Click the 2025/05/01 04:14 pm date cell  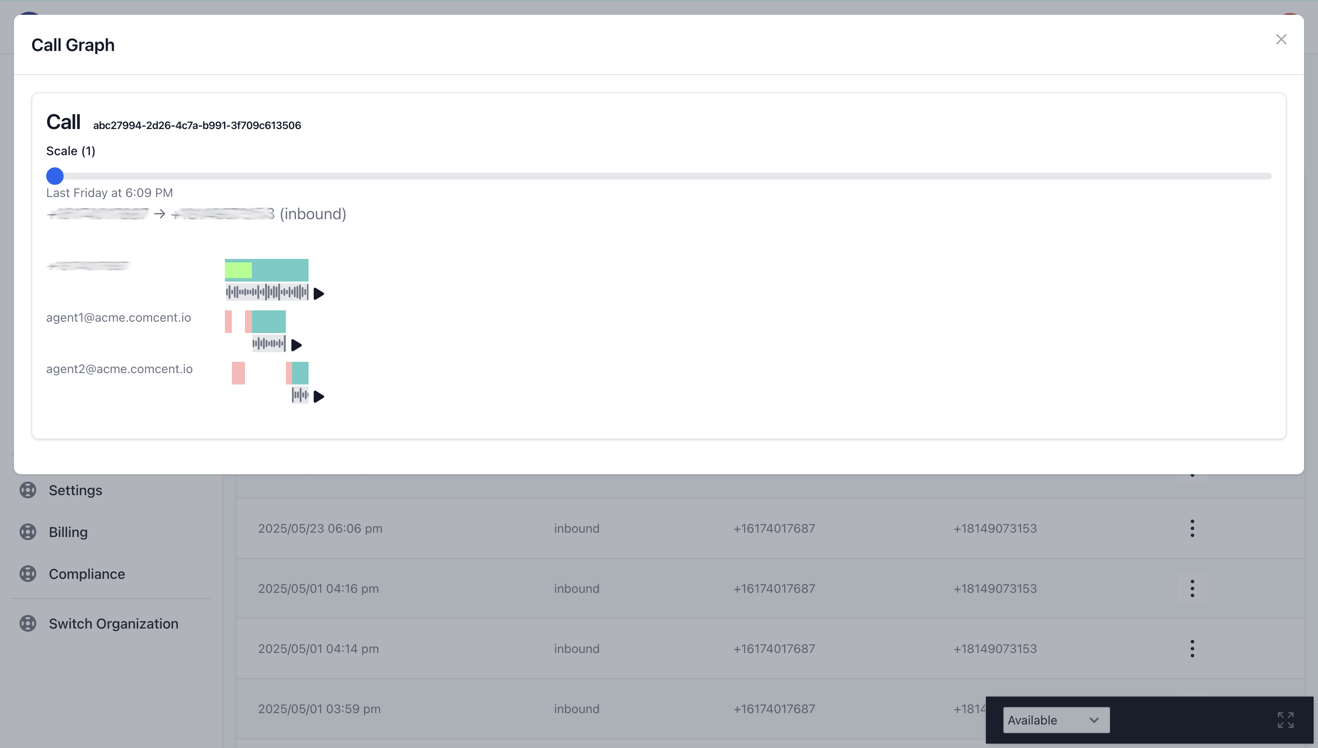point(319,649)
